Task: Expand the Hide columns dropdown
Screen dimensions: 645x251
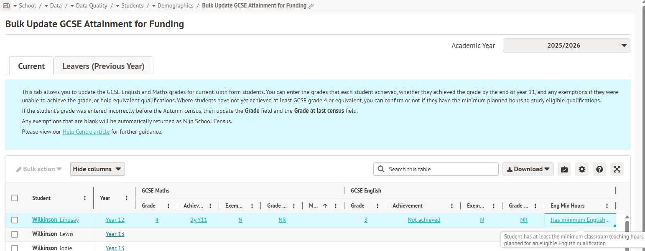Action: point(97,169)
